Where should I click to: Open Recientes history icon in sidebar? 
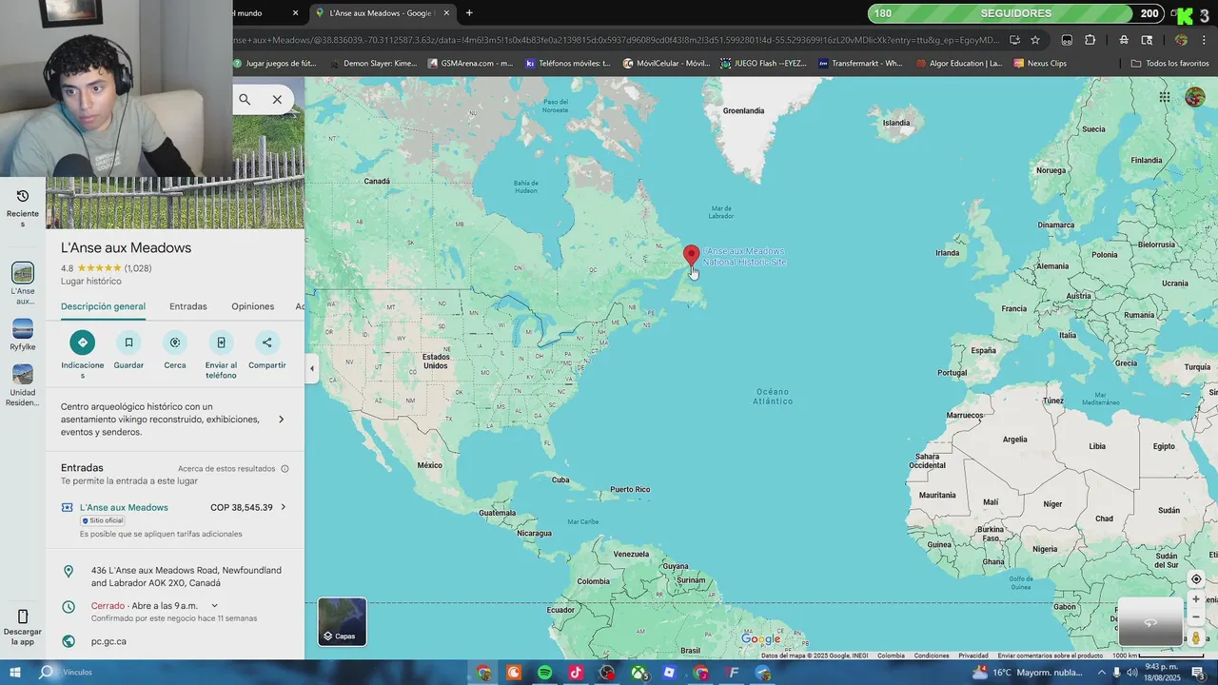tap(23, 196)
